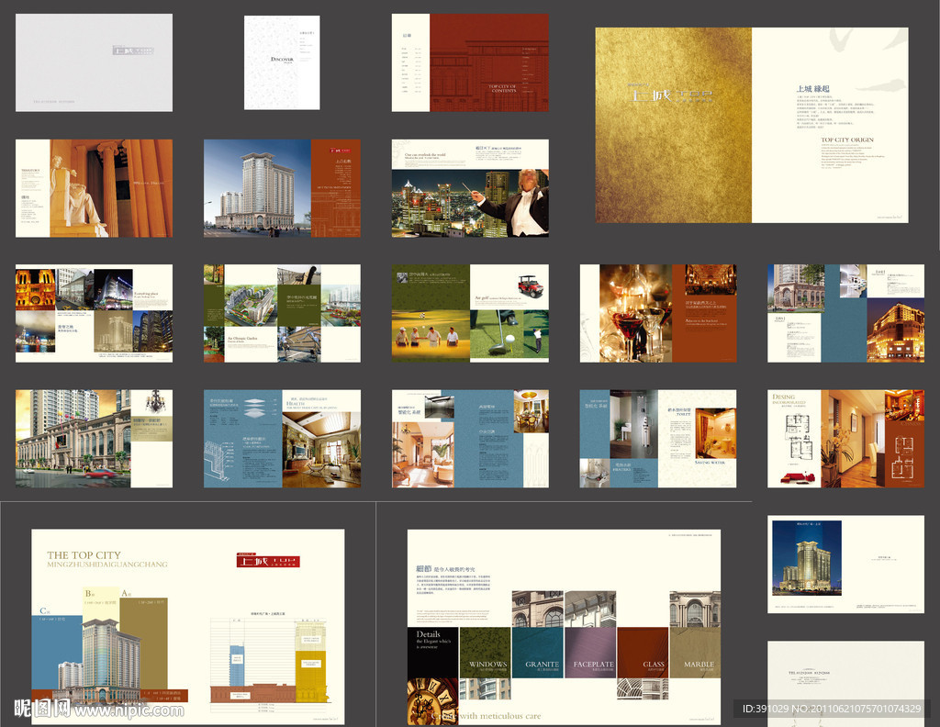Image resolution: width=940 pixels, height=727 pixels.
Task: Click the green WINDOWS material tile
Action: (x=485, y=653)
